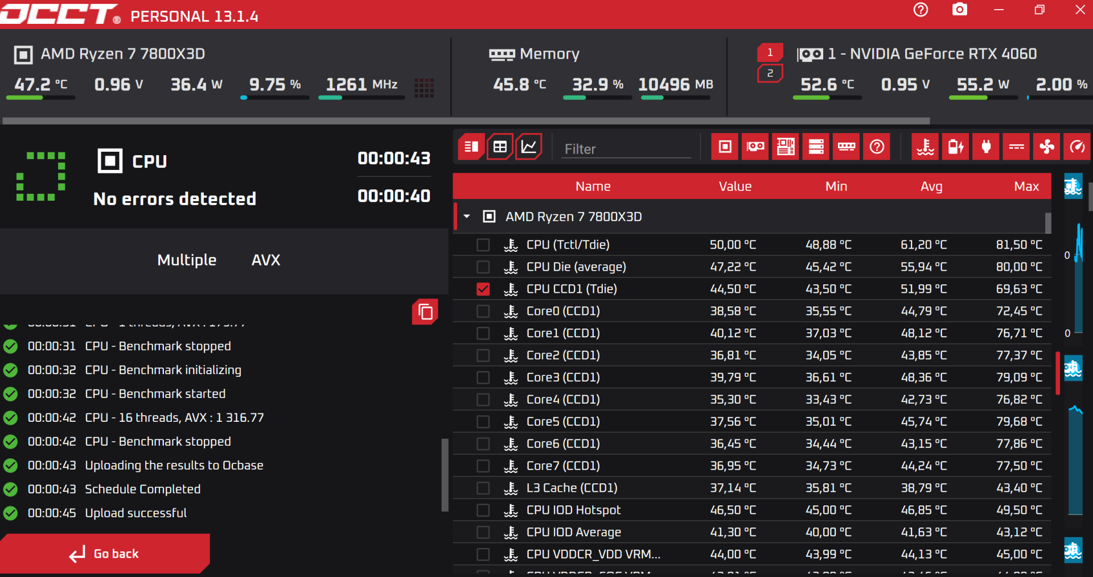Click the AMD Ryzen group chip icon
Viewport: 1093px width, 577px height.
pyautogui.click(x=489, y=217)
